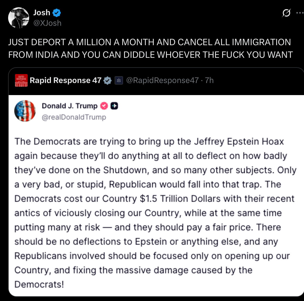Viewport: 304px width, 301px height.
Task: Open the @XJosh handle
Action: (x=47, y=23)
